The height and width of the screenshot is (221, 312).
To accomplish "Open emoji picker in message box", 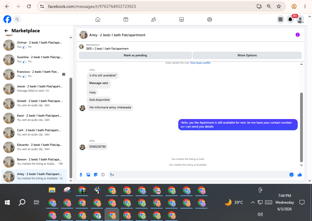I will [291, 175].
